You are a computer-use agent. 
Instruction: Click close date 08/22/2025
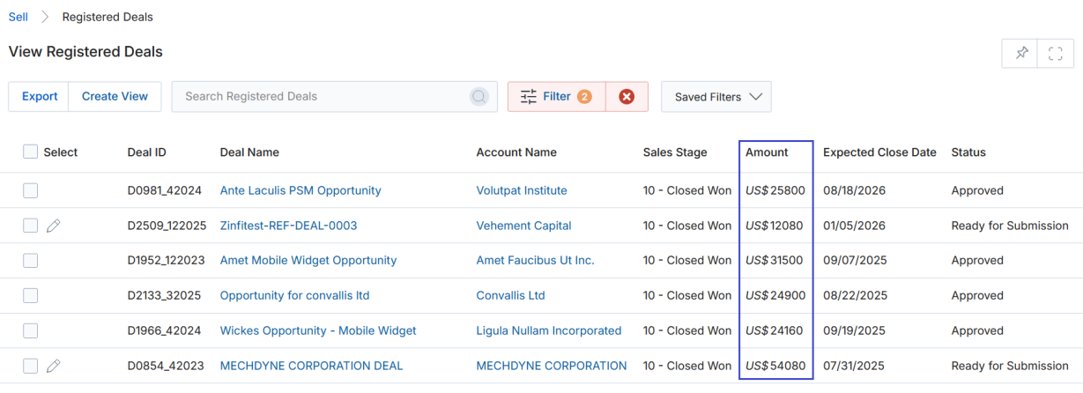point(855,295)
